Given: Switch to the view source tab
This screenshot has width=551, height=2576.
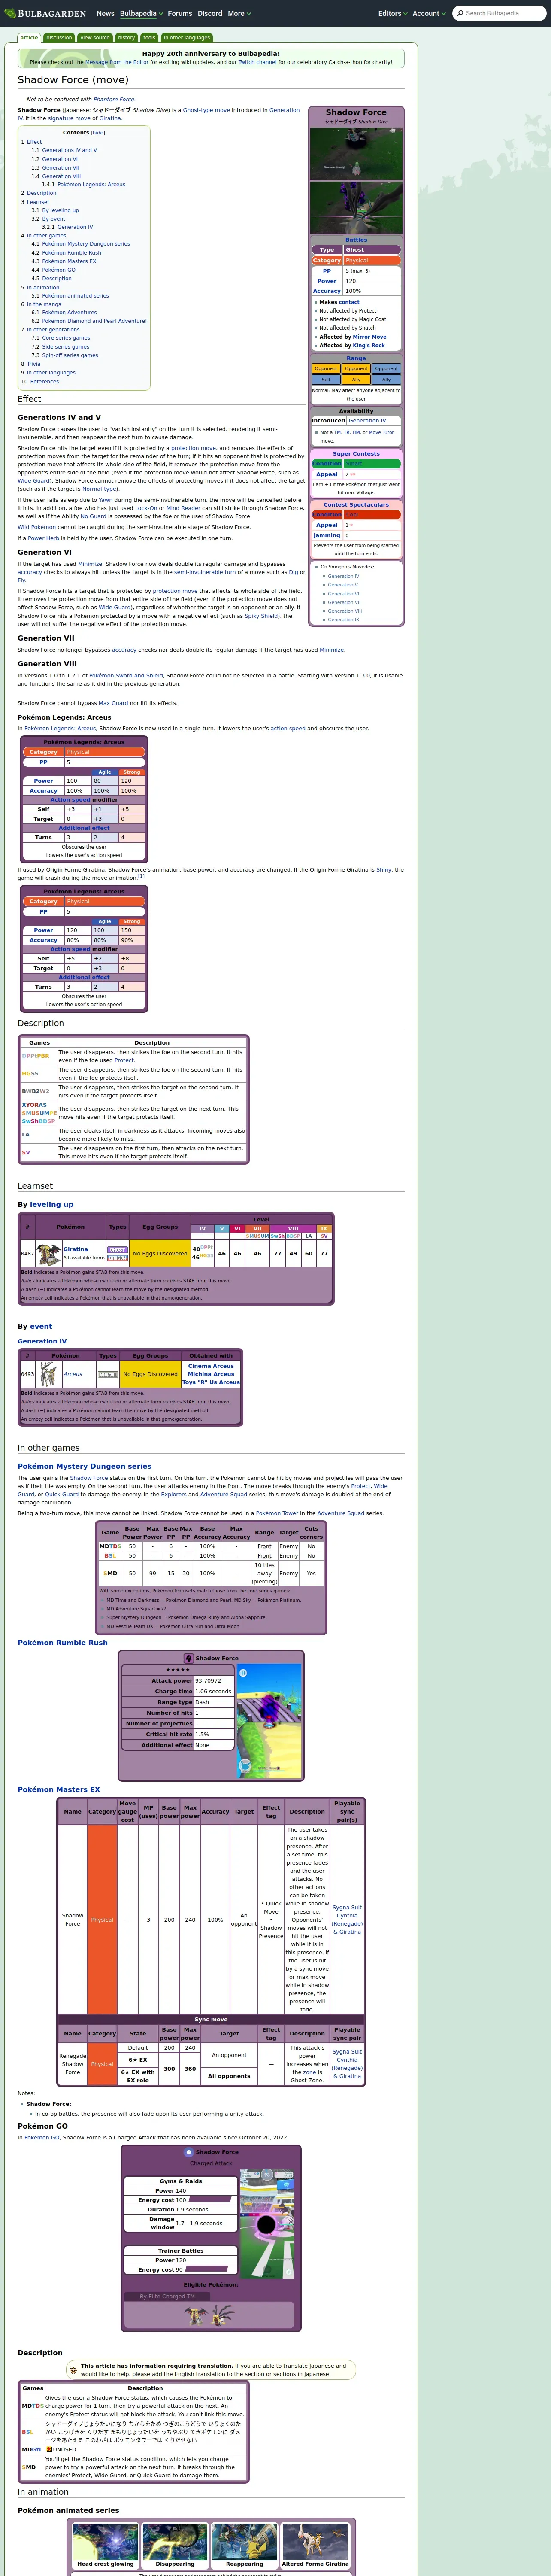Looking at the screenshot, I should point(95,38).
